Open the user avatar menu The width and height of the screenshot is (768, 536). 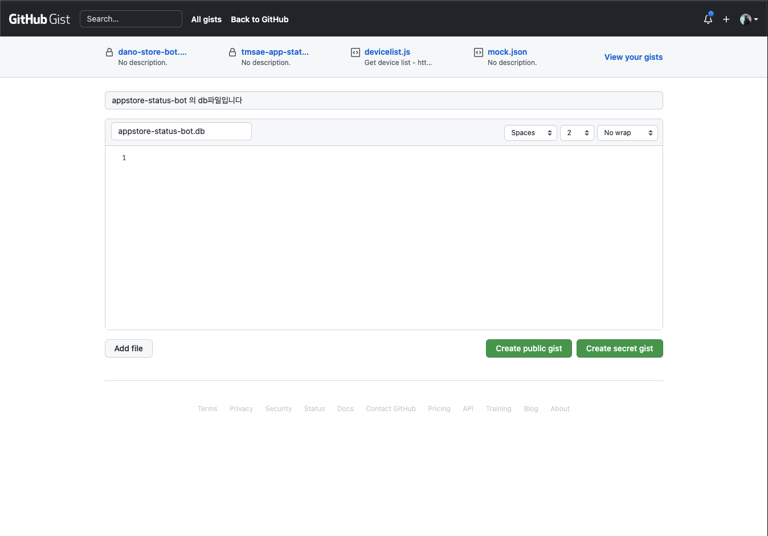[748, 19]
